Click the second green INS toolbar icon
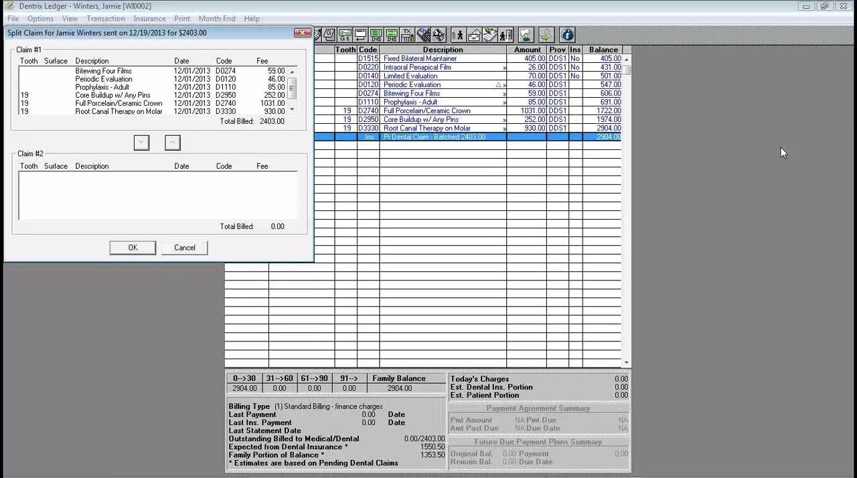857x478 pixels. (x=392, y=35)
